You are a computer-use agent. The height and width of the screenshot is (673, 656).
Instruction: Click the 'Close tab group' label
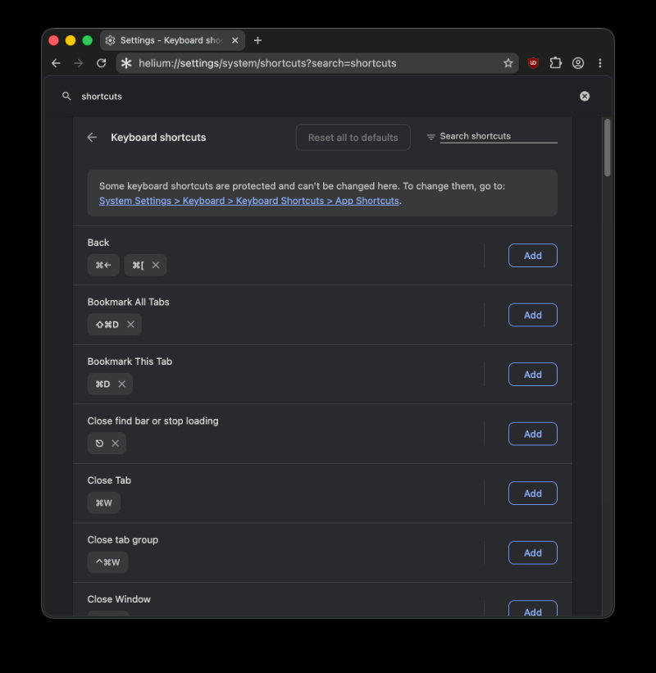click(x=123, y=540)
